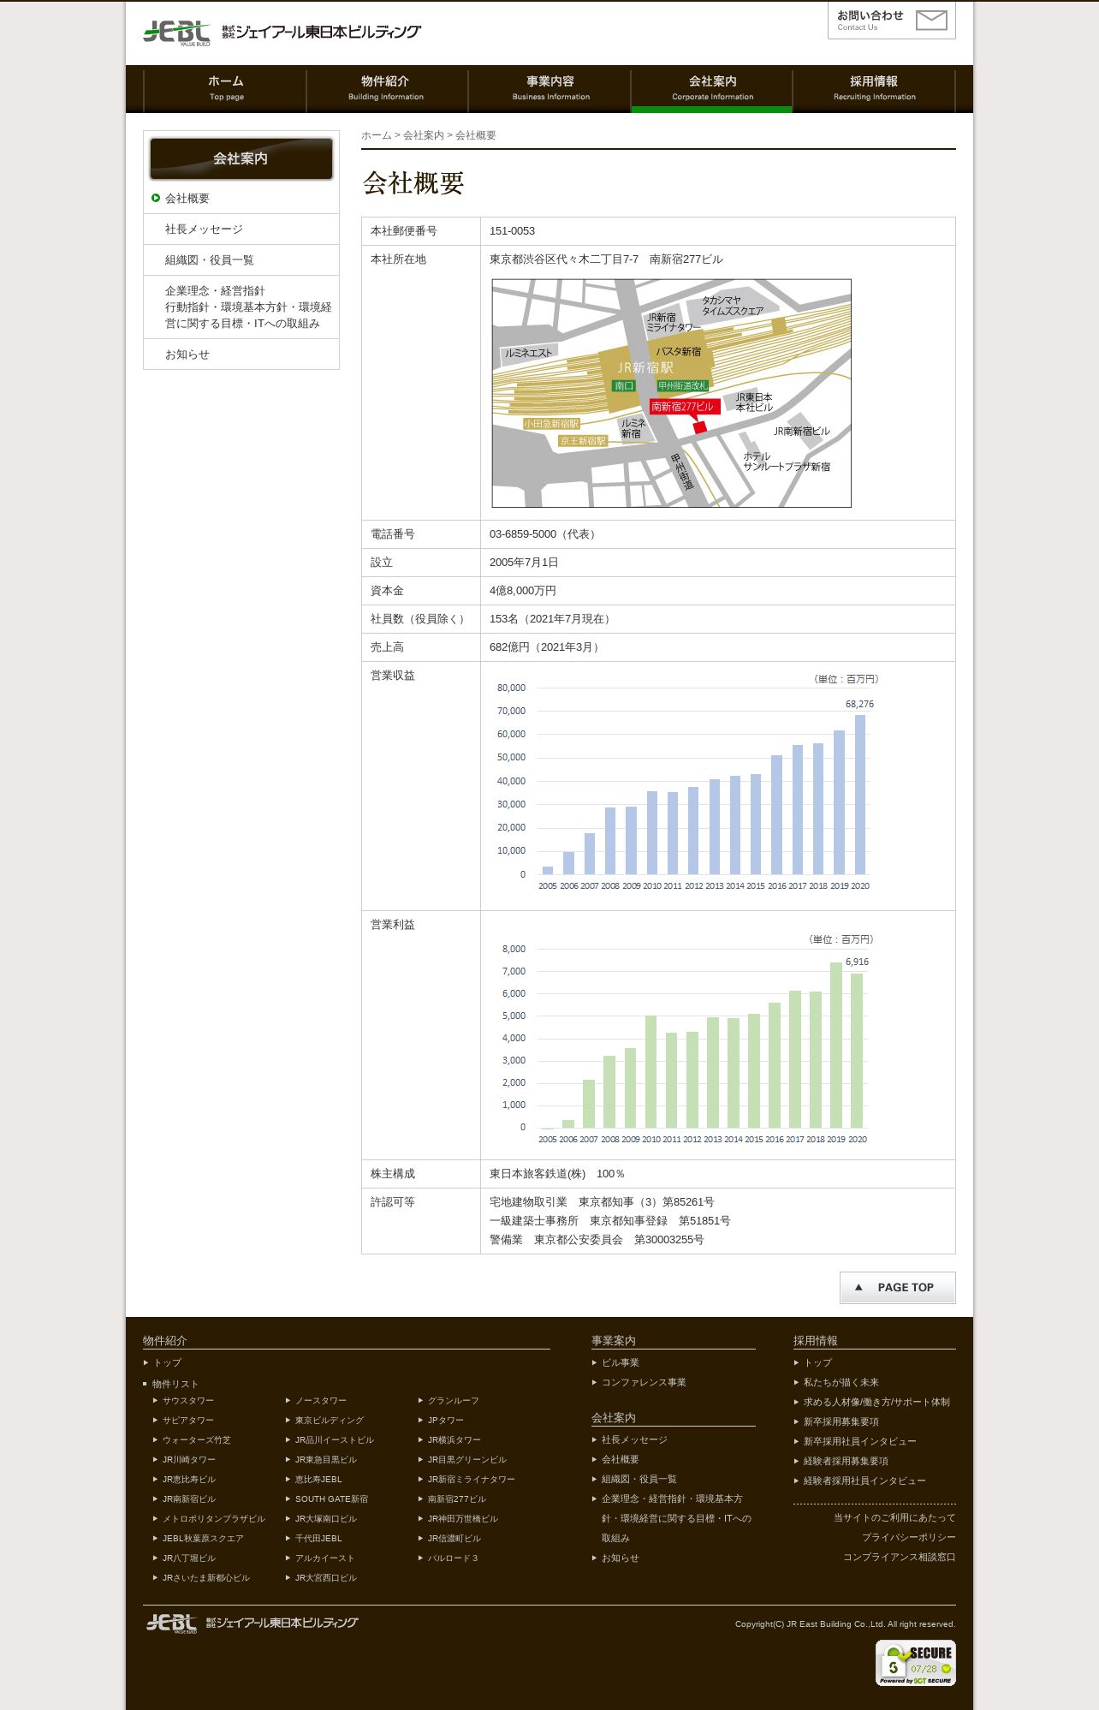Click footer link 恵比寿JEBL
1099x1710 pixels.
[x=318, y=1480]
